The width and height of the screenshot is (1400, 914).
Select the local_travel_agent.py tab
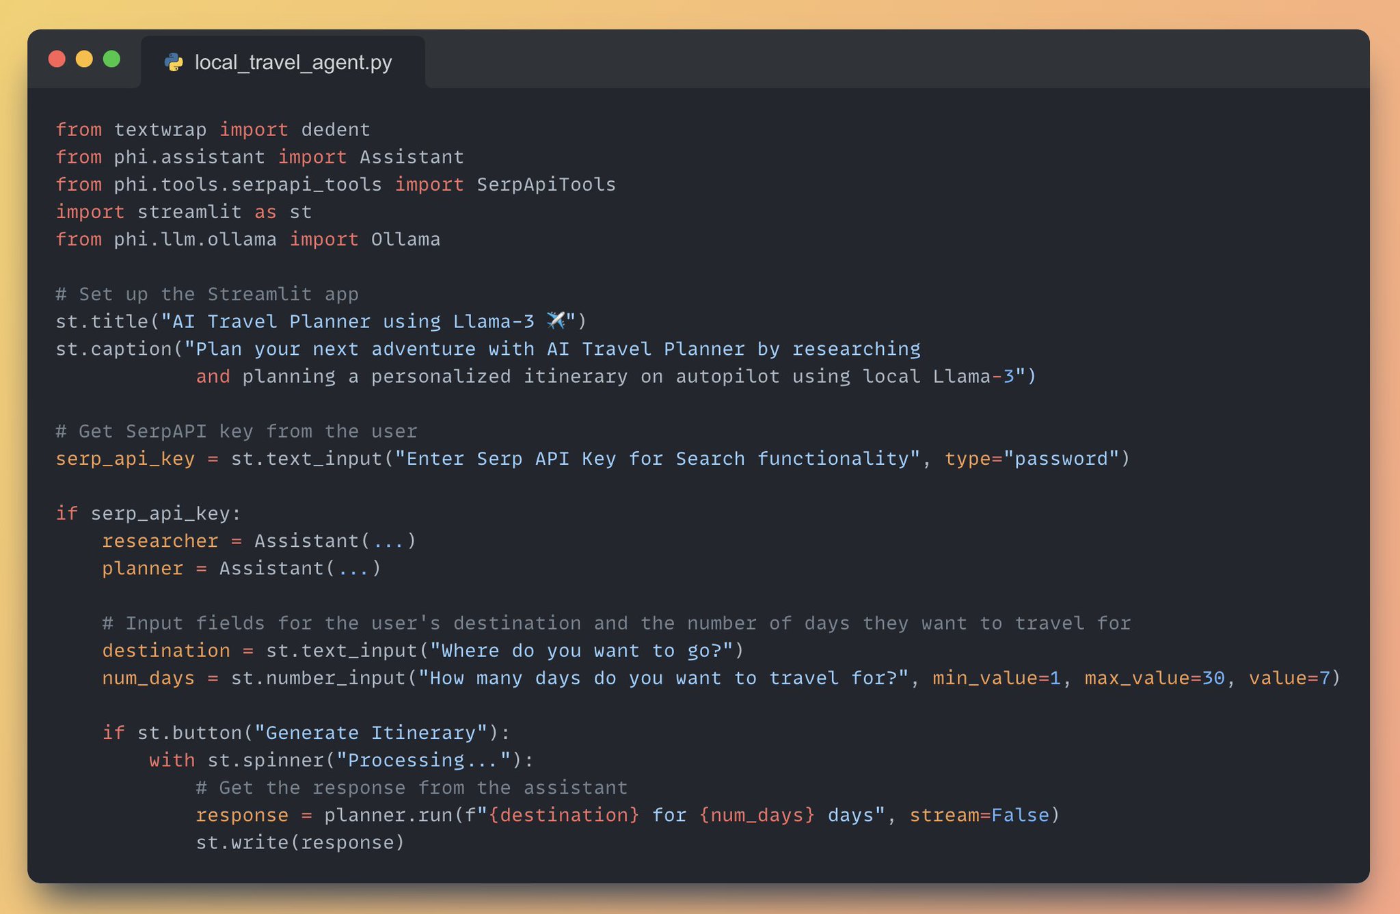(283, 62)
